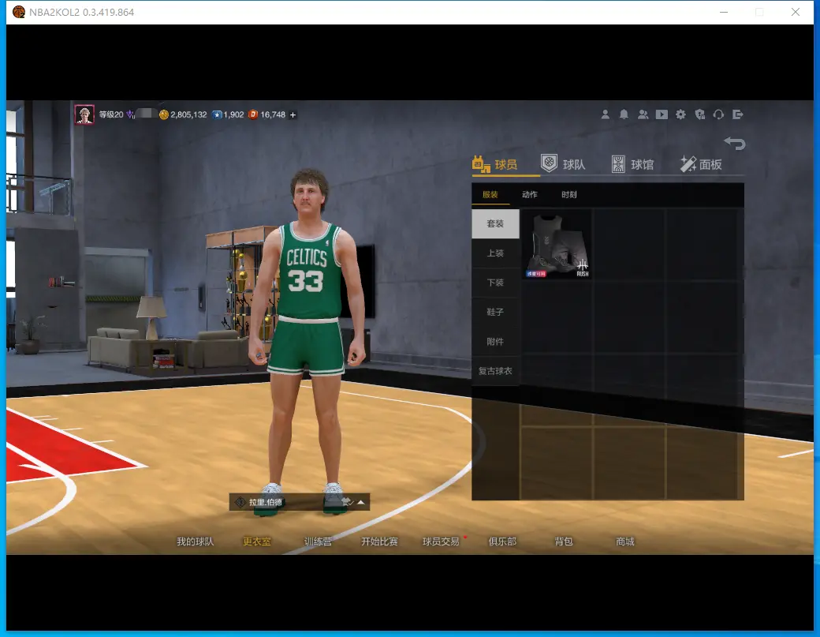820x637 pixels.
Task: Select the 动作 sub-tab
Action: coord(529,194)
